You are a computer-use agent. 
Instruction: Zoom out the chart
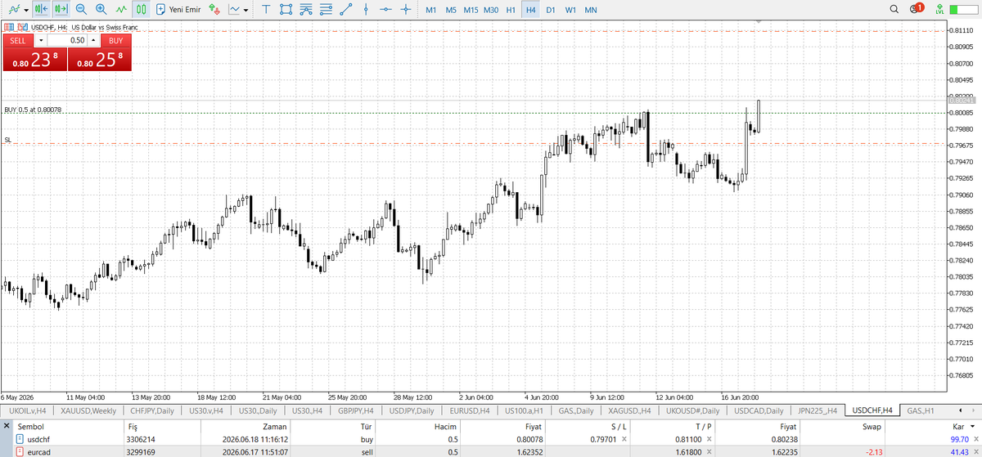(80, 10)
